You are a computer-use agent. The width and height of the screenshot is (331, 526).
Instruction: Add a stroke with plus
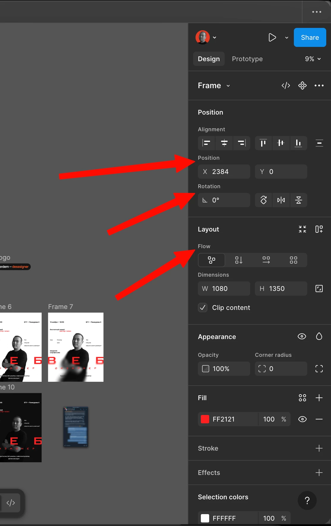[319, 448]
